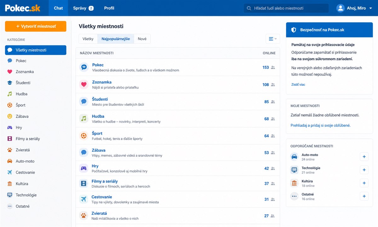Open the Kultúra recommended room
The height and width of the screenshot is (227, 378).
coord(307,181)
